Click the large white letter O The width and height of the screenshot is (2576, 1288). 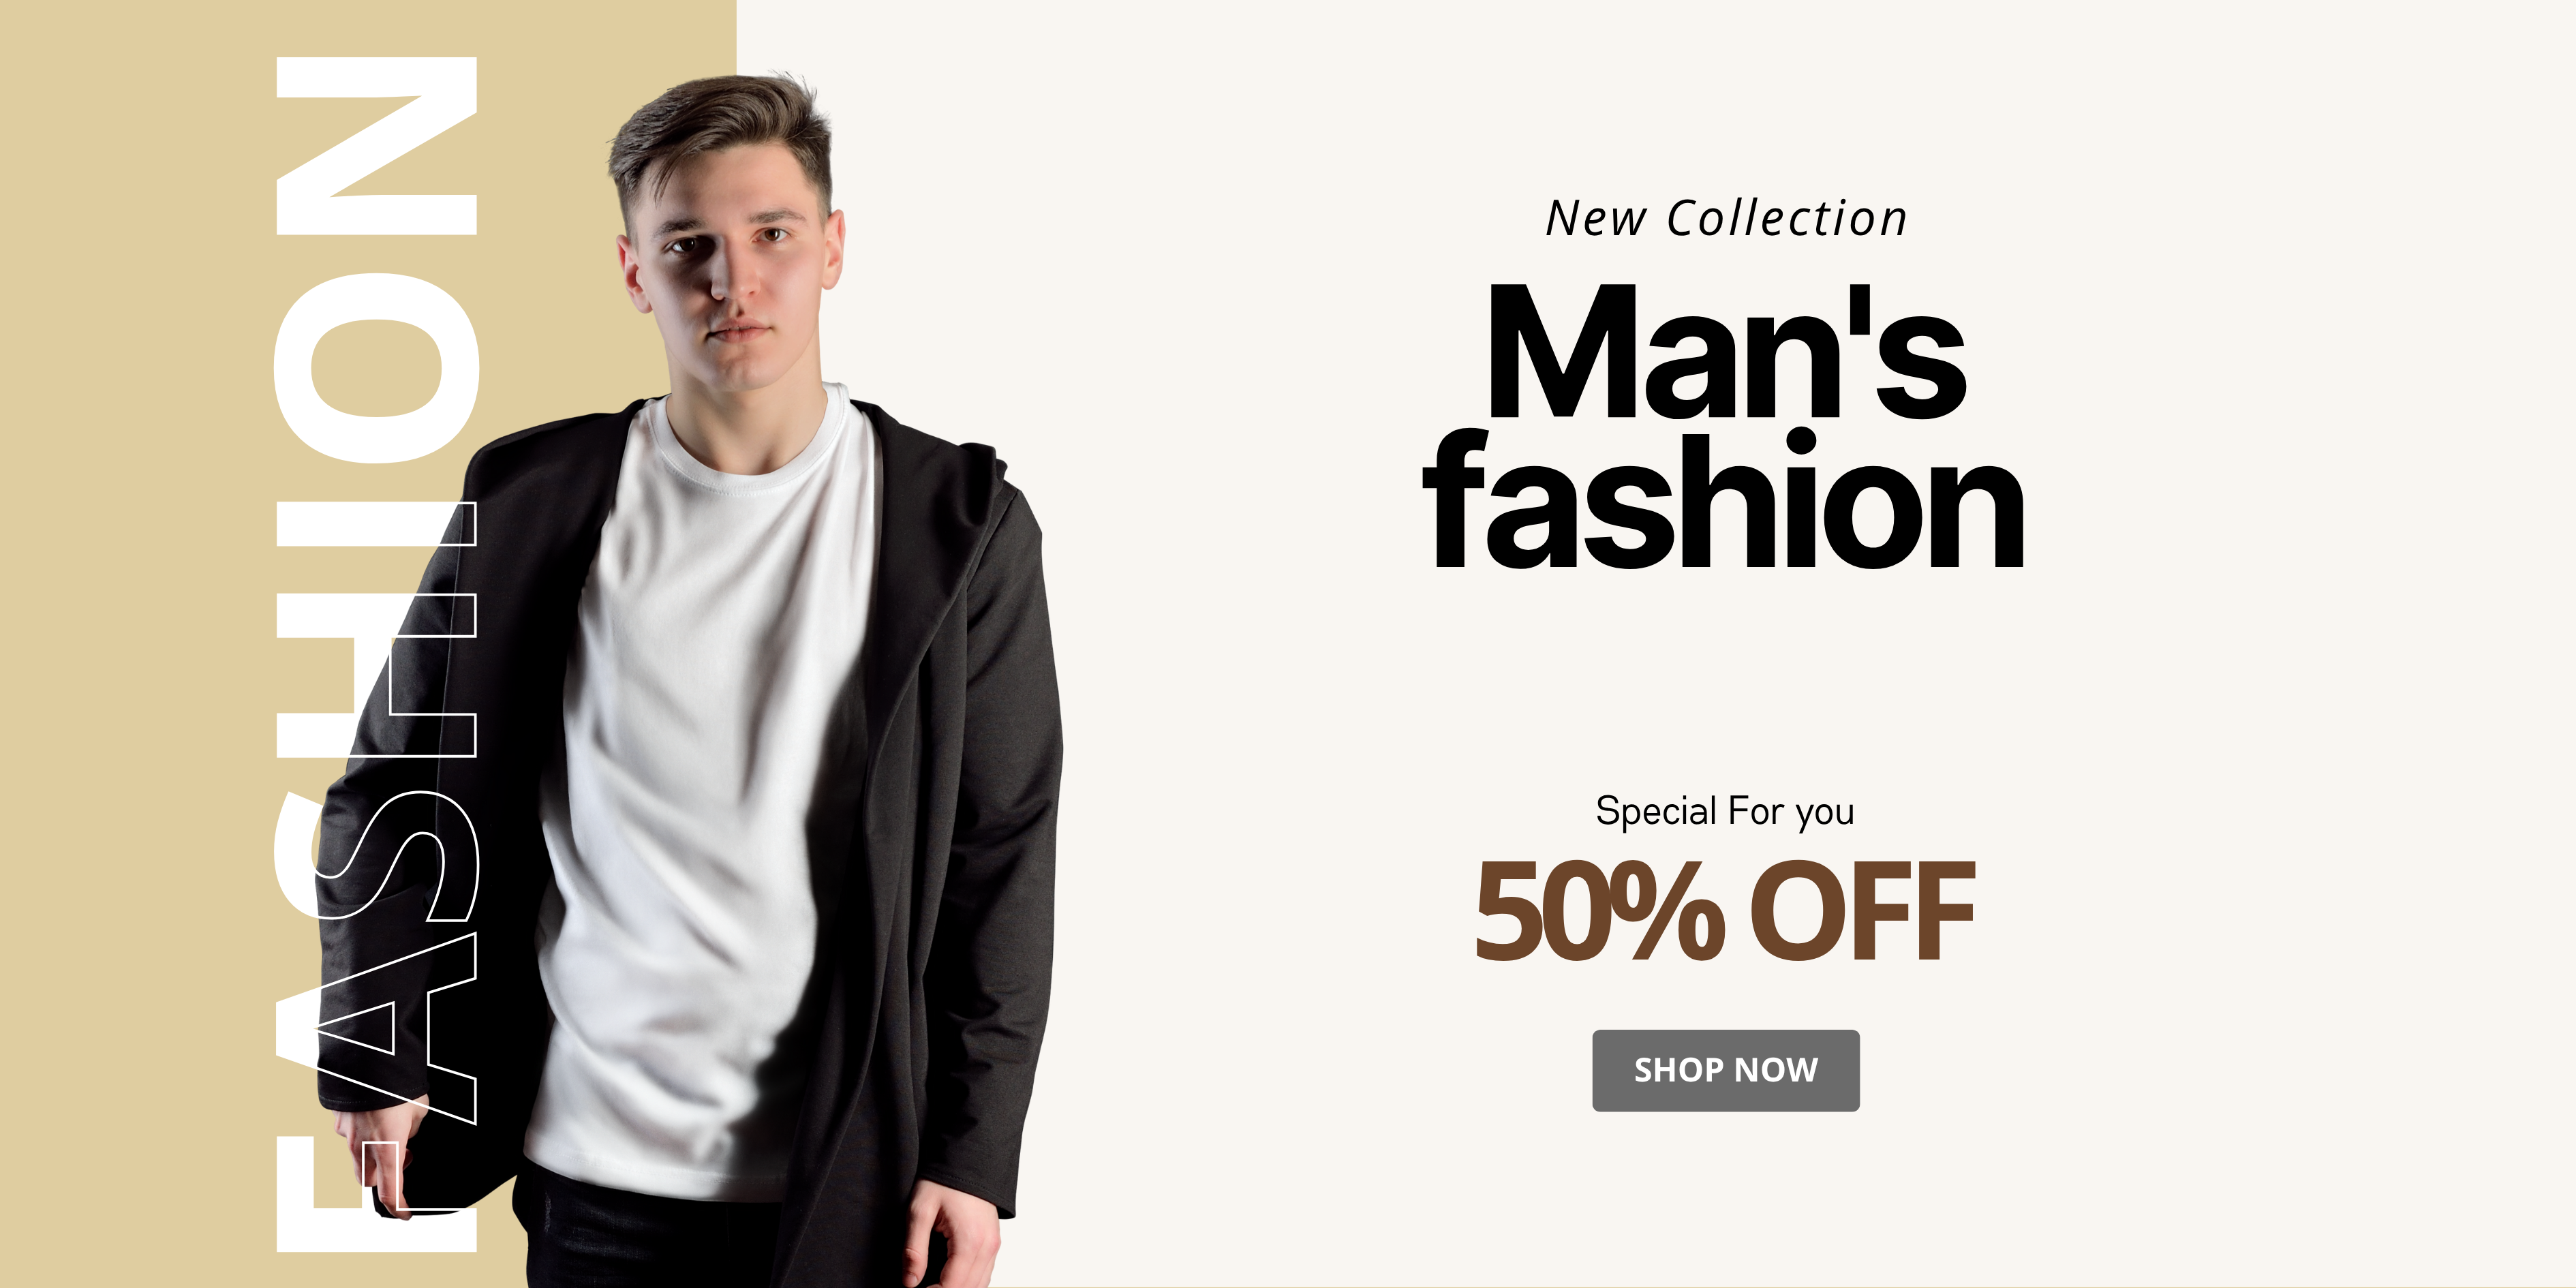[376, 367]
